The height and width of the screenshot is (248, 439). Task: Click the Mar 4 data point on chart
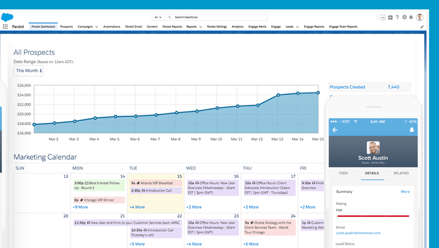pos(95,118)
